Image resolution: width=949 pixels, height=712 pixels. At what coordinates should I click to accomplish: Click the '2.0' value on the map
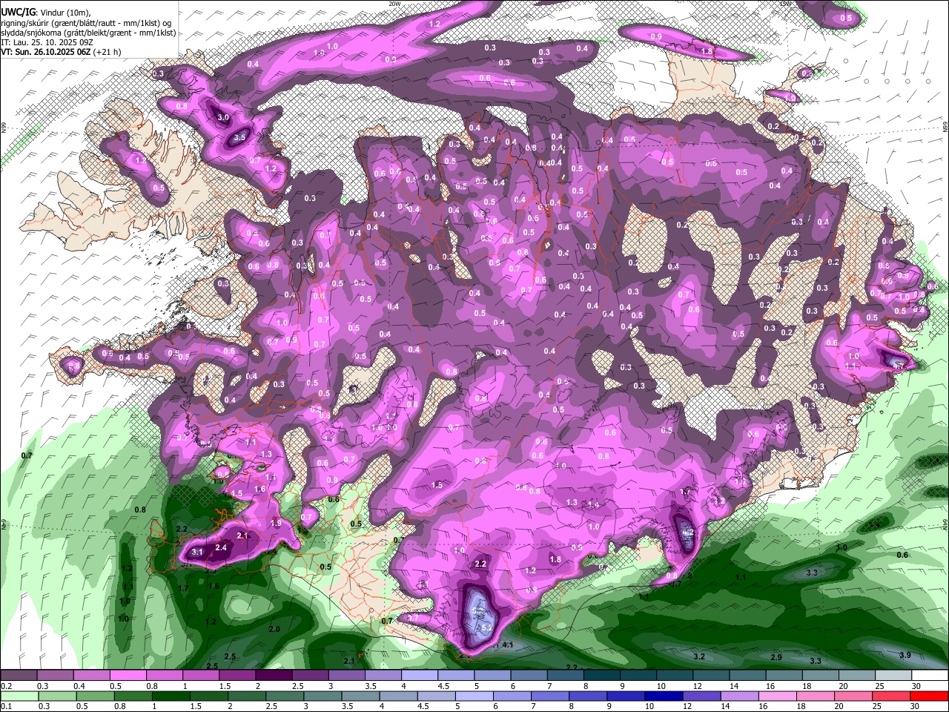tap(274, 629)
